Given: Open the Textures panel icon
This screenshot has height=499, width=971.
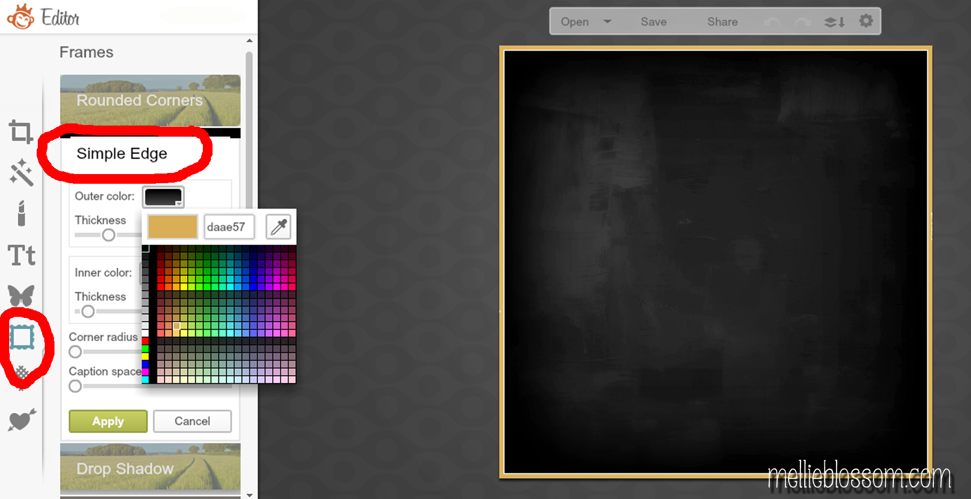Looking at the screenshot, I should 22,372.
